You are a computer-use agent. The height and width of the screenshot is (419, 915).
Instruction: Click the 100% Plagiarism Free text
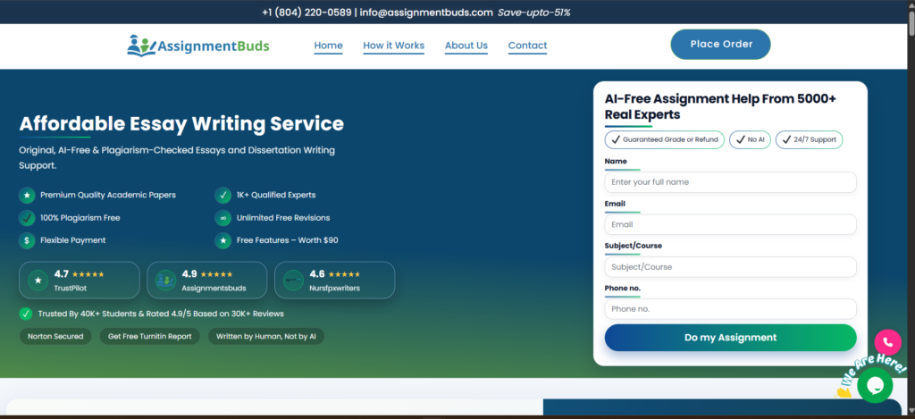coord(80,218)
